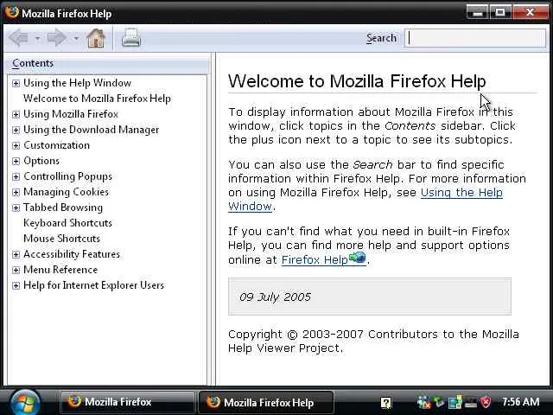Expand the Controlling Popups topic
553x415 pixels.
[x=16, y=176]
